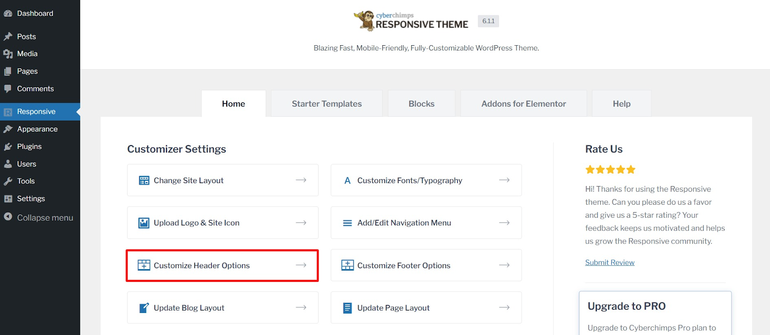
Task: Open Update Page Layout text
Action: pyautogui.click(x=393, y=308)
